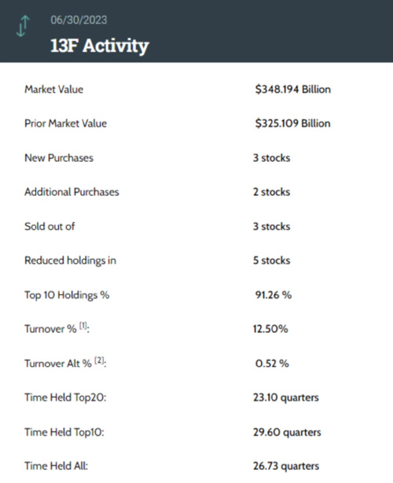Click the 12.50% turnover value
This screenshot has height=483, width=393.
[x=270, y=329]
